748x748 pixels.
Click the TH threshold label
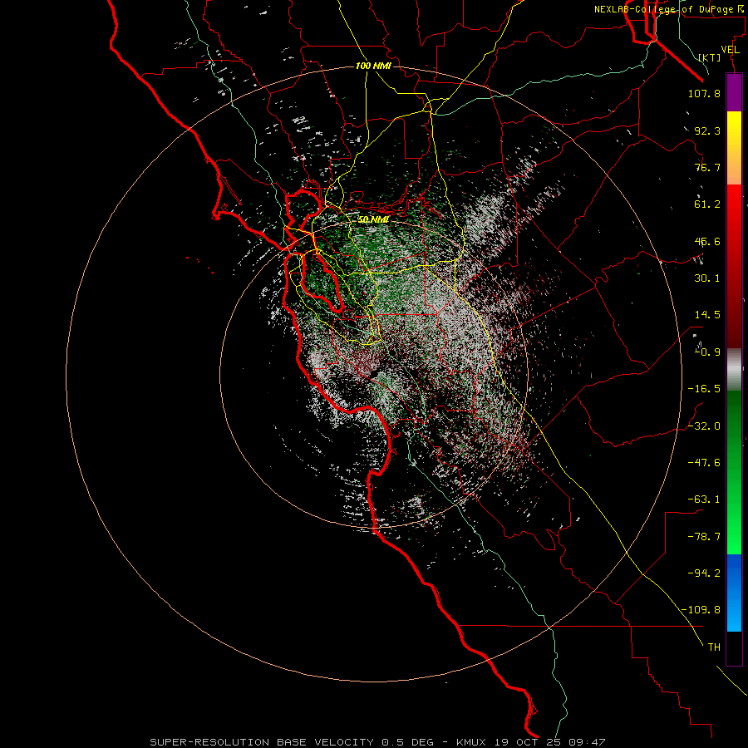click(714, 647)
